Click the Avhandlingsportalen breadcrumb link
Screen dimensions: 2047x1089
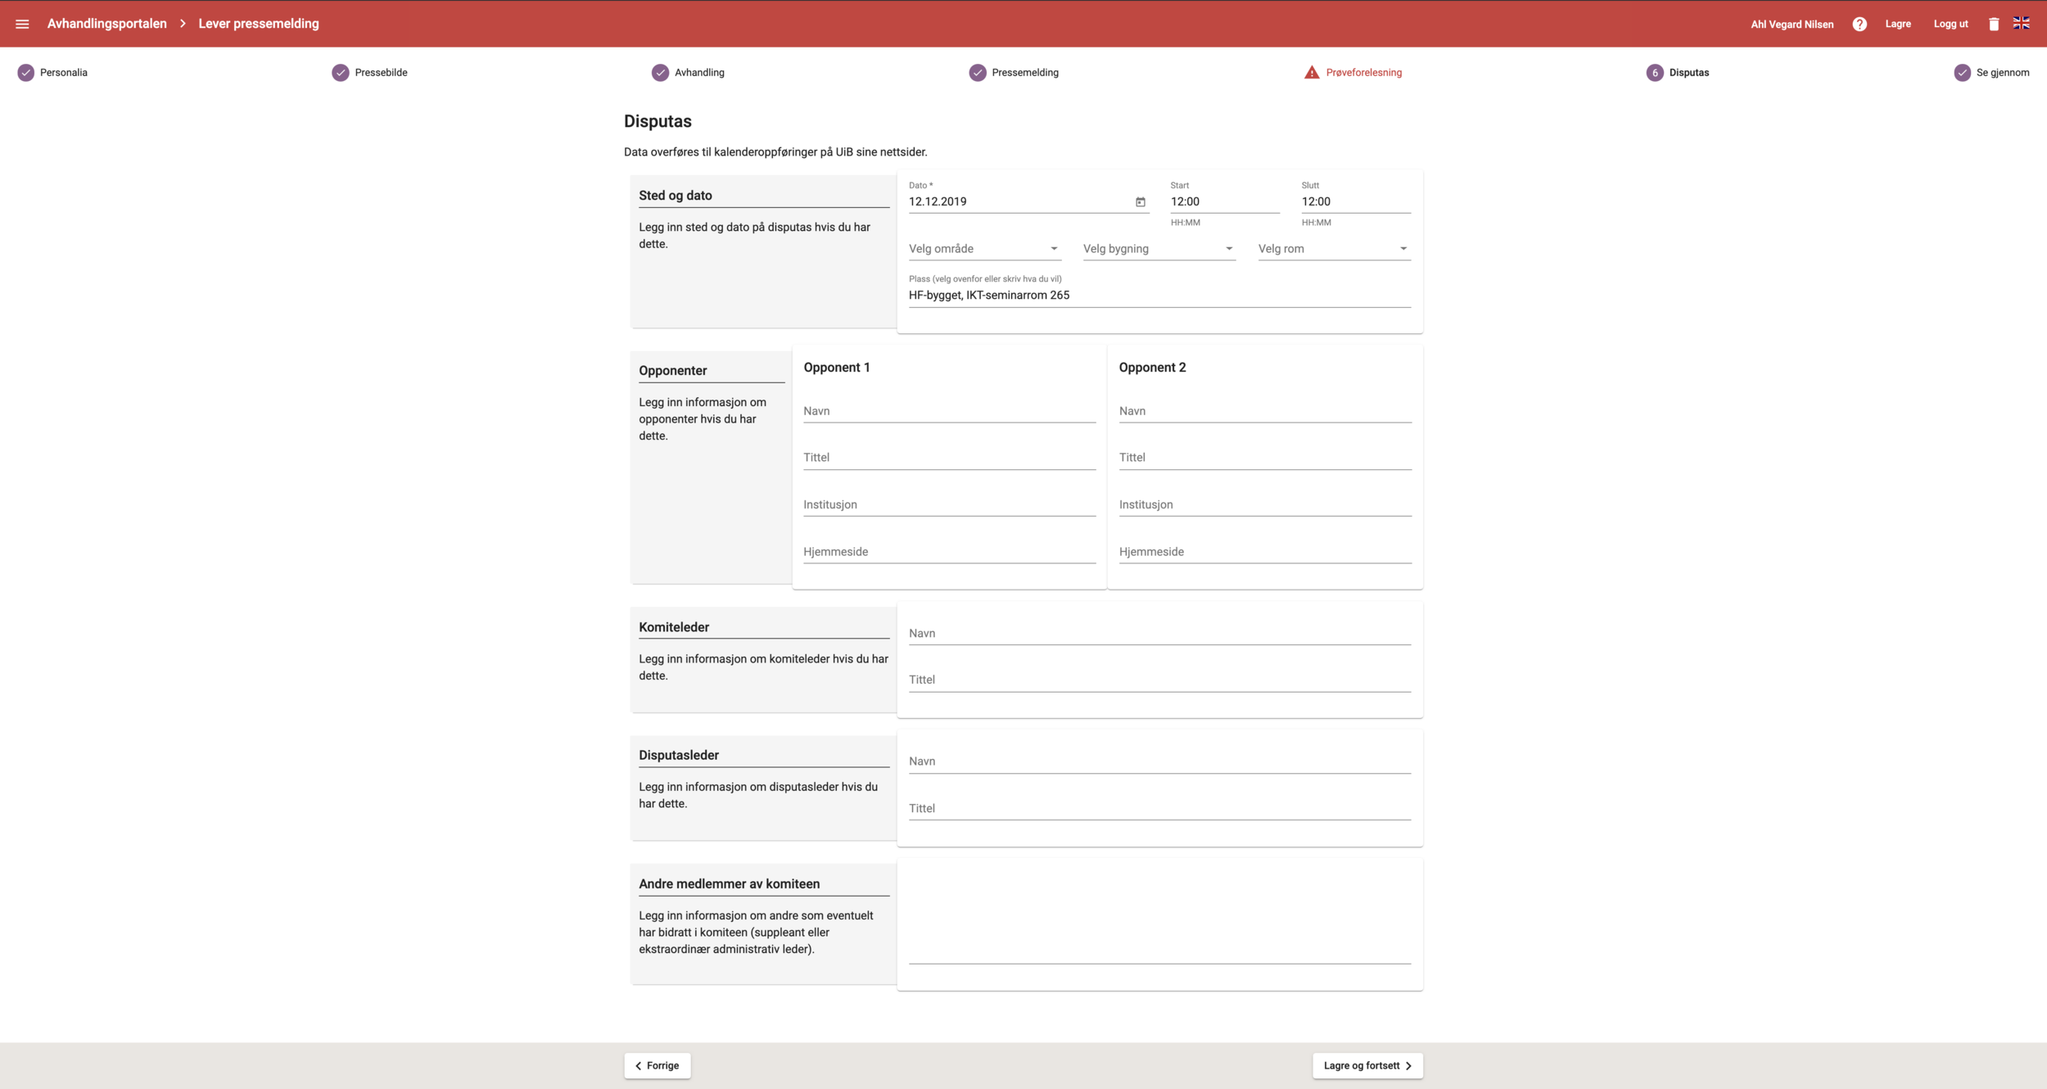coord(106,24)
